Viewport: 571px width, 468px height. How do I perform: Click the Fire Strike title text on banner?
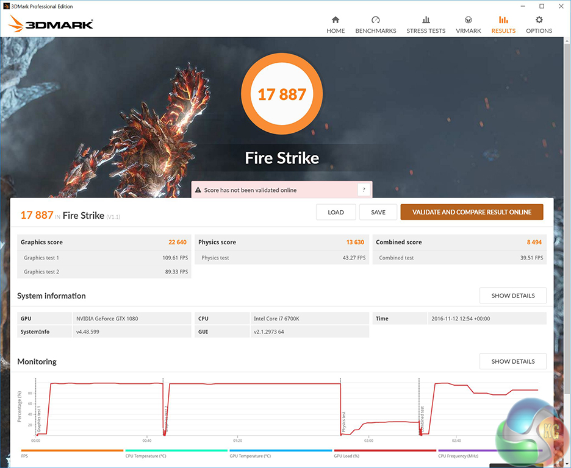(x=282, y=158)
